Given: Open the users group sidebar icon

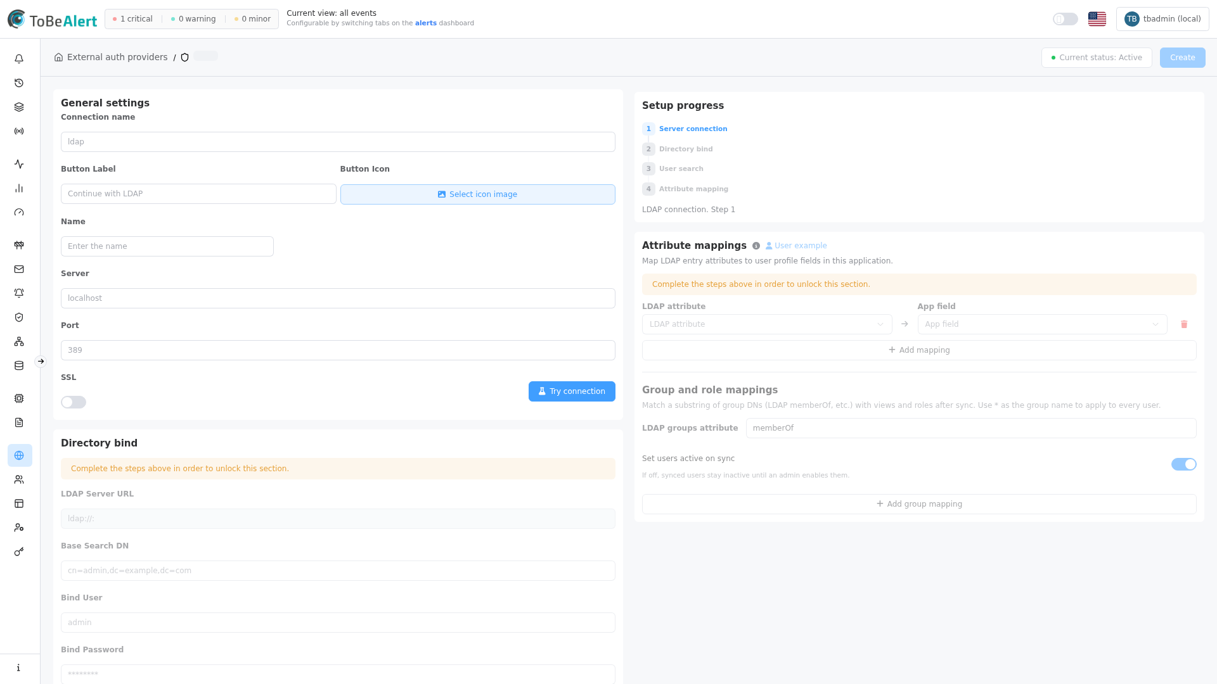Looking at the screenshot, I should pyautogui.click(x=19, y=479).
